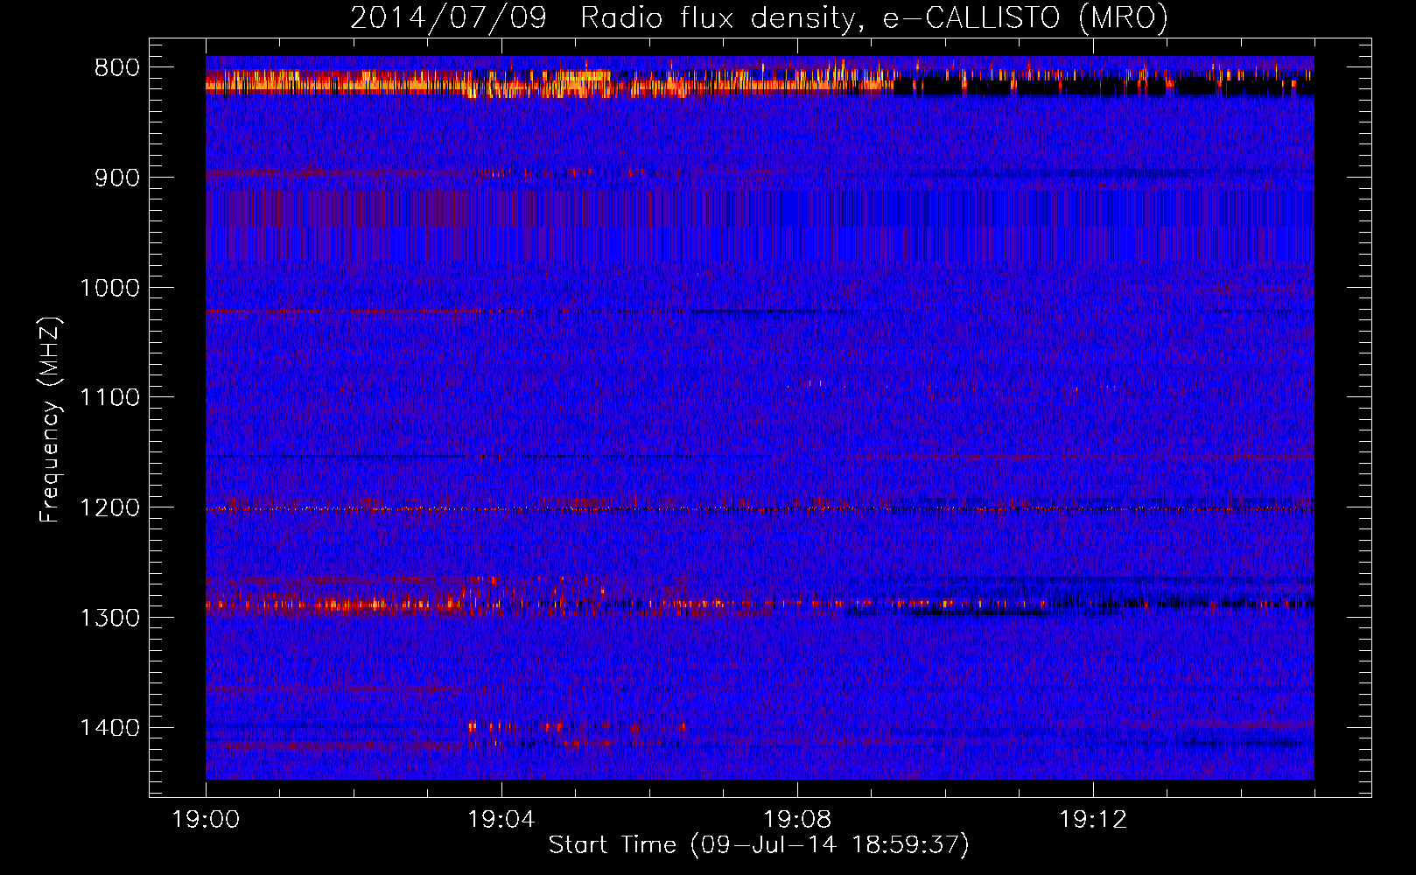Select the 1000 frequency tick label
Viewport: 1416px width, 875px height.
pos(109,289)
